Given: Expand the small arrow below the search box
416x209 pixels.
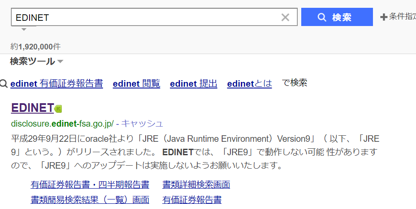Looking at the screenshot, I should [24, 29].
